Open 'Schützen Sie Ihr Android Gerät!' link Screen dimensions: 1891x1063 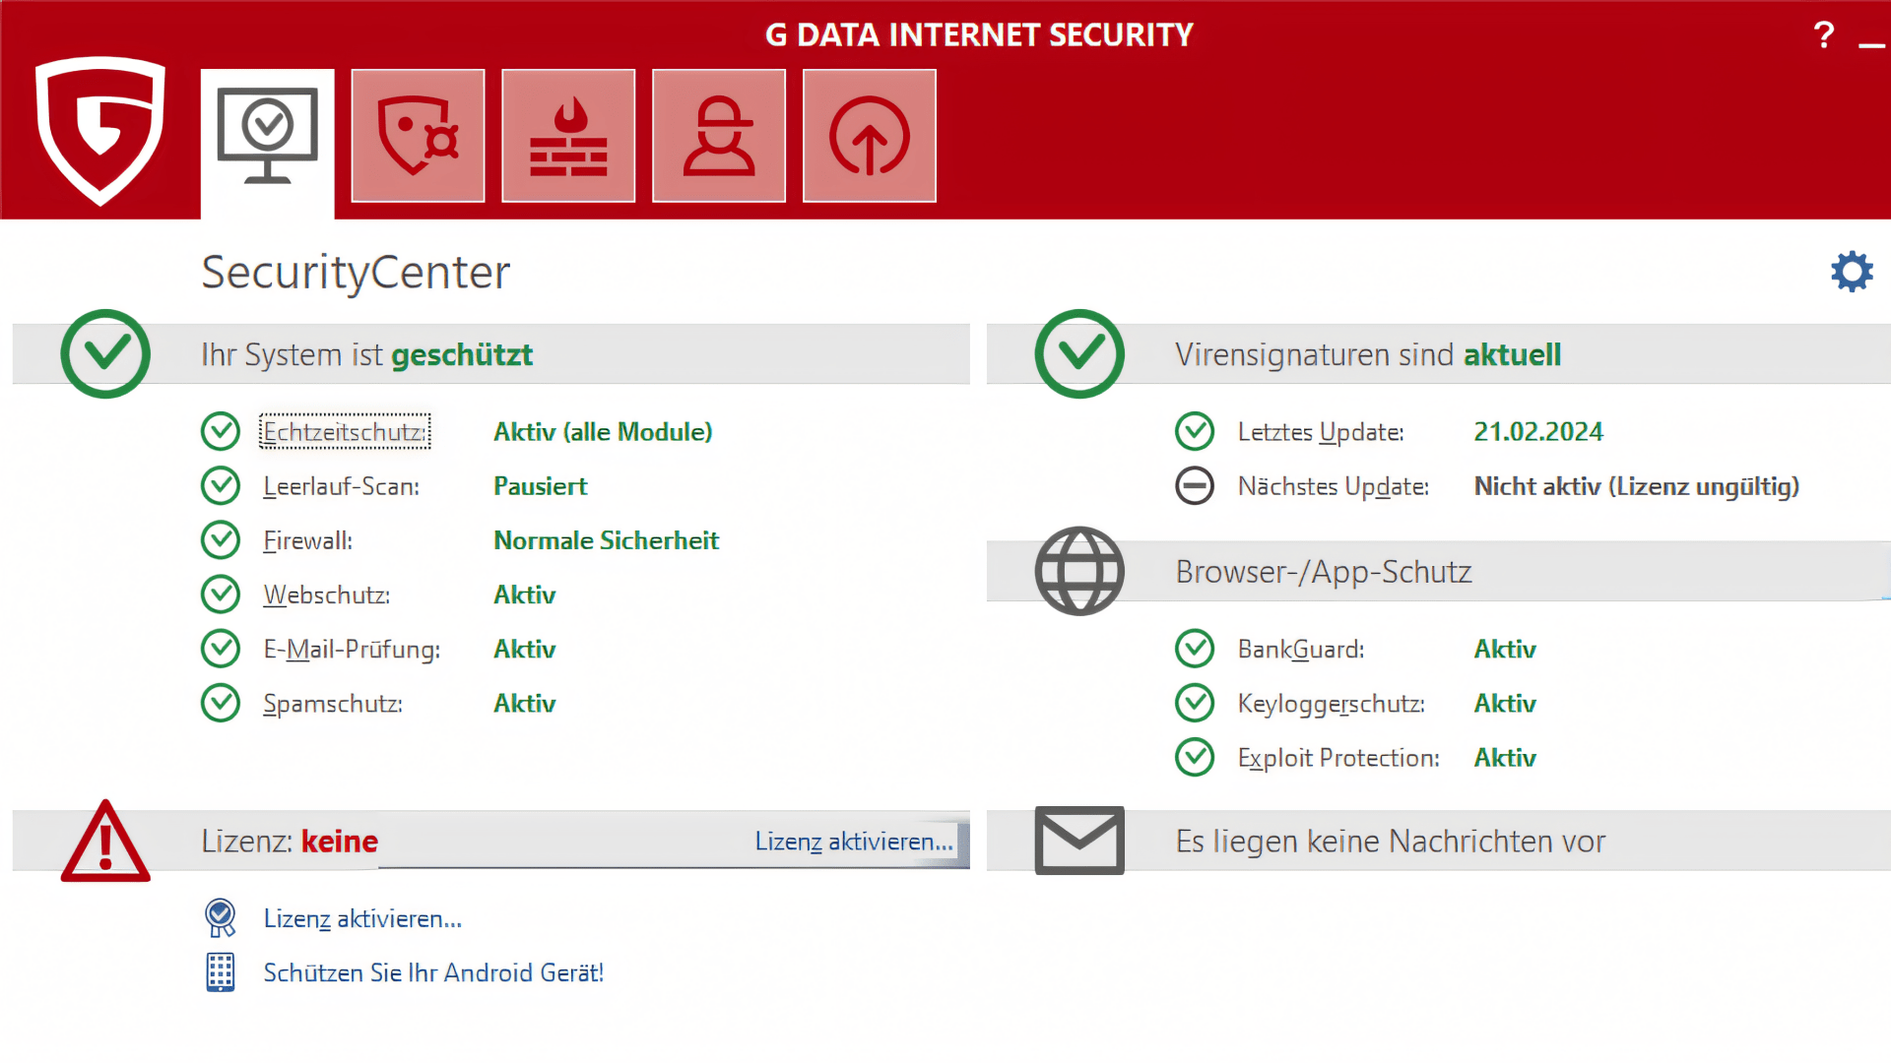(433, 972)
